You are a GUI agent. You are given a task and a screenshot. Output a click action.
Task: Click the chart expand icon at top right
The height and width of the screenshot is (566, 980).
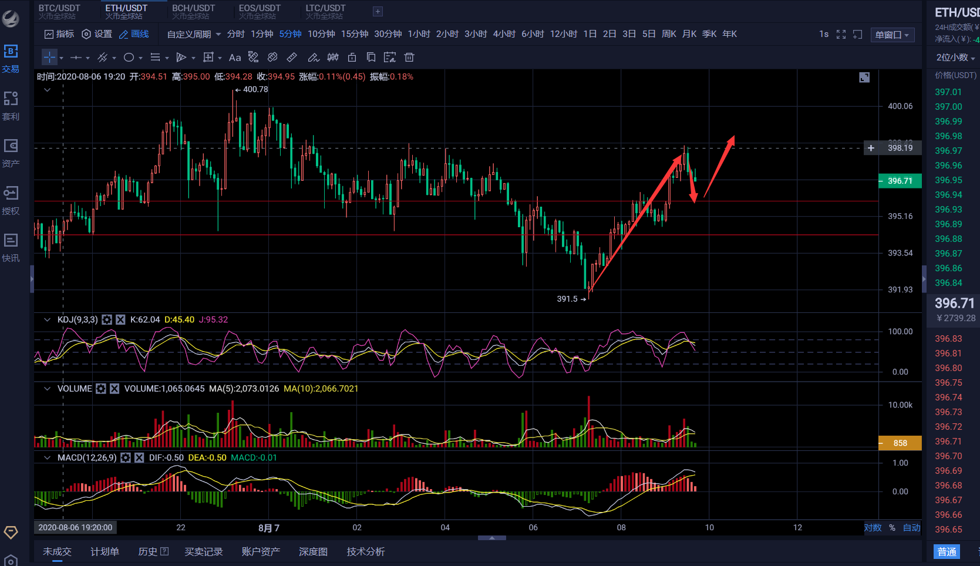864,78
